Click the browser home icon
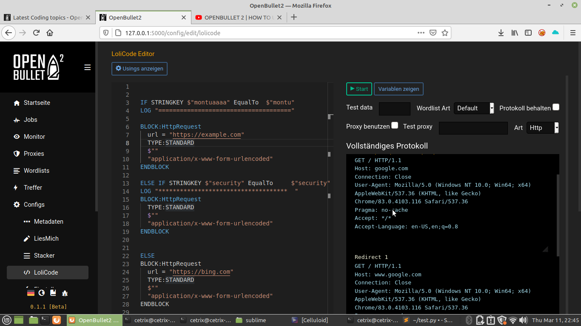The height and width of the screenshot is (326, 581). pyautogui.click(x=50, y=33)
